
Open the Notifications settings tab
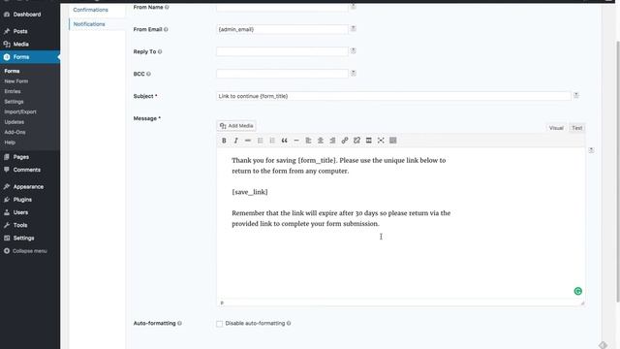pos(89,24)
